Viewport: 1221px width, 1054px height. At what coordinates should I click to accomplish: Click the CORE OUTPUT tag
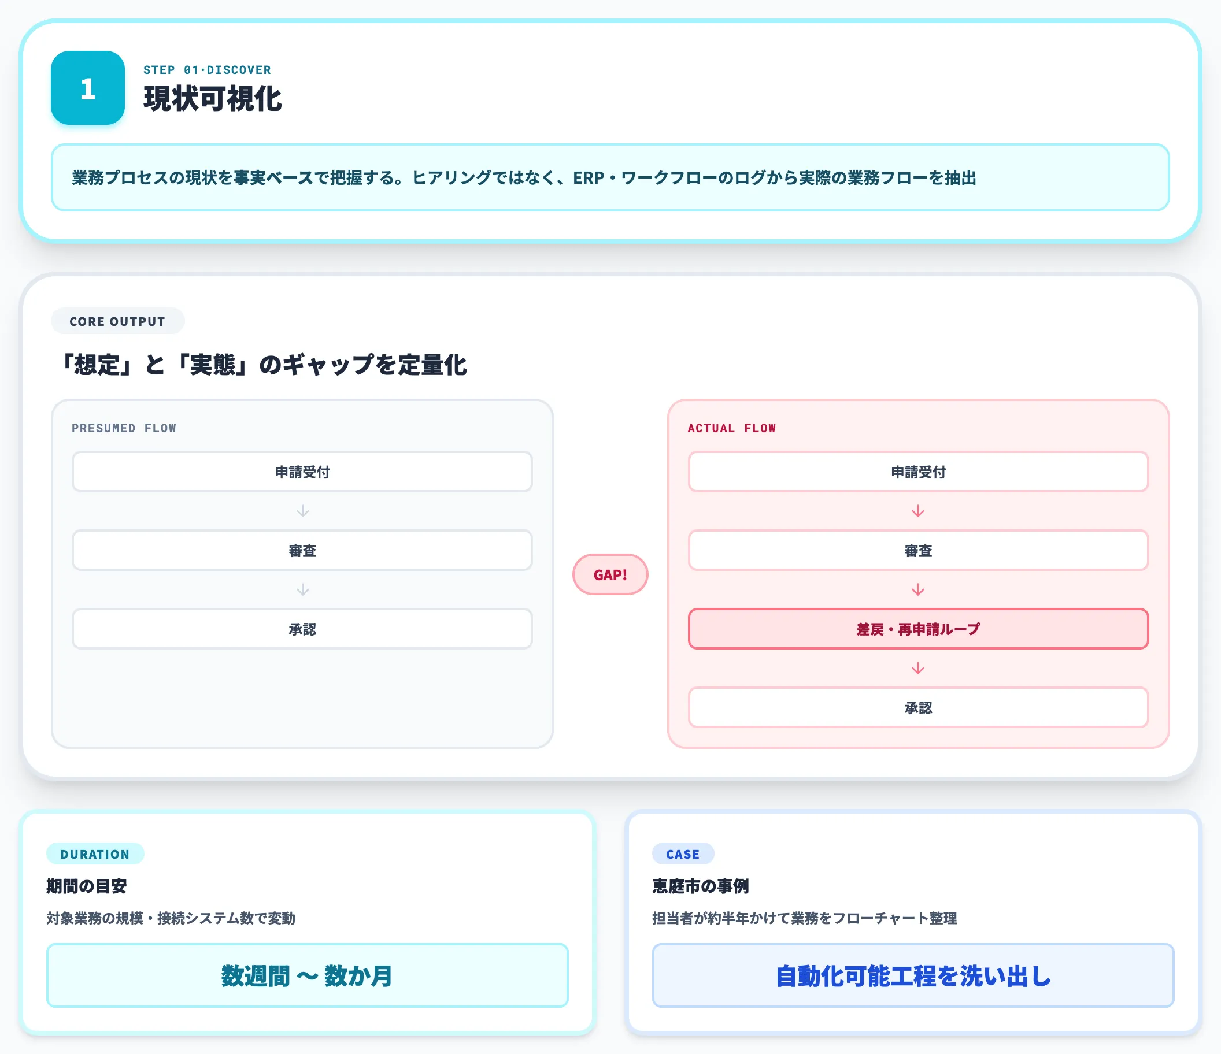[117, 321]
